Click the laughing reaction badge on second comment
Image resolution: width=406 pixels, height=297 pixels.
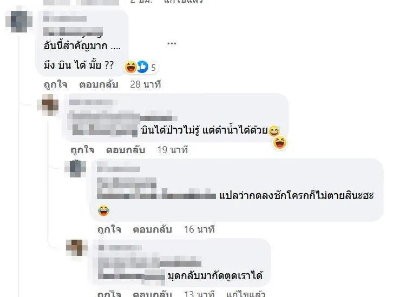(280, 143)
